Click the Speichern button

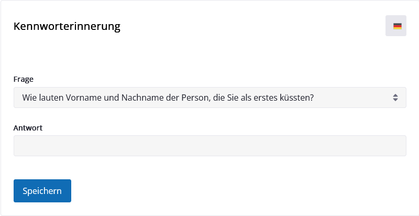pos(42,191)
